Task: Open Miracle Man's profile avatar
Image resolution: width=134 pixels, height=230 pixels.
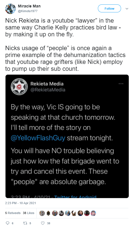Action: coord(10,9)
